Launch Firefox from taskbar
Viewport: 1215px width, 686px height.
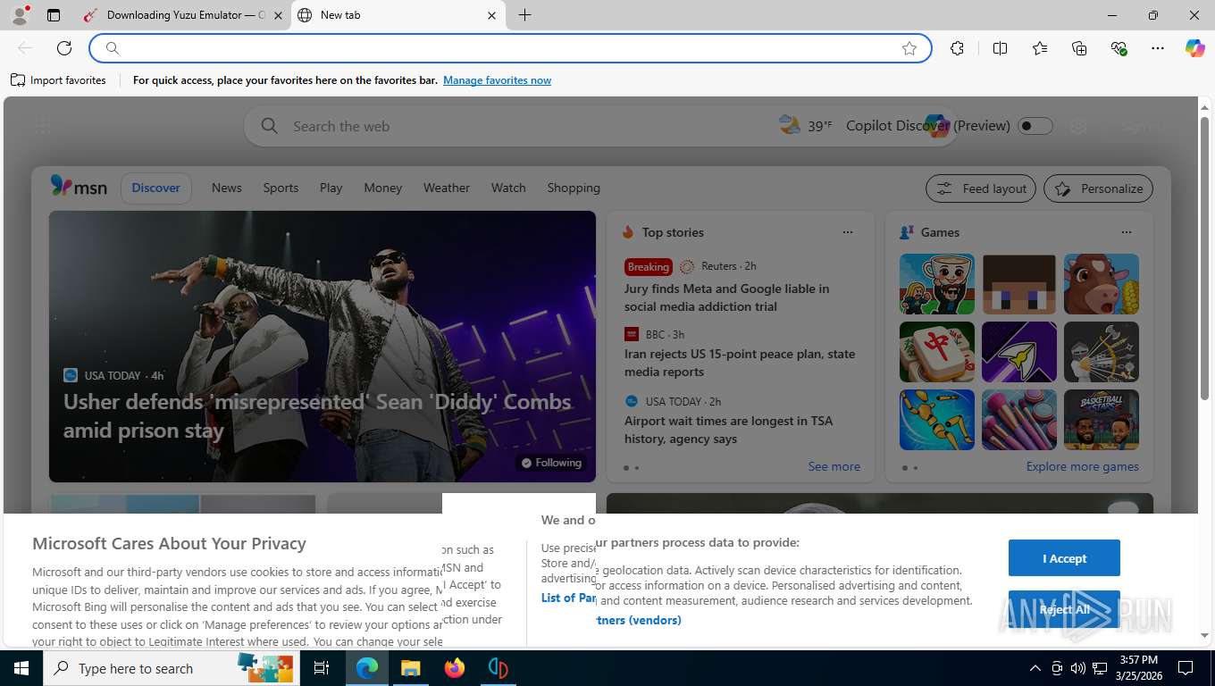point(454,668)
